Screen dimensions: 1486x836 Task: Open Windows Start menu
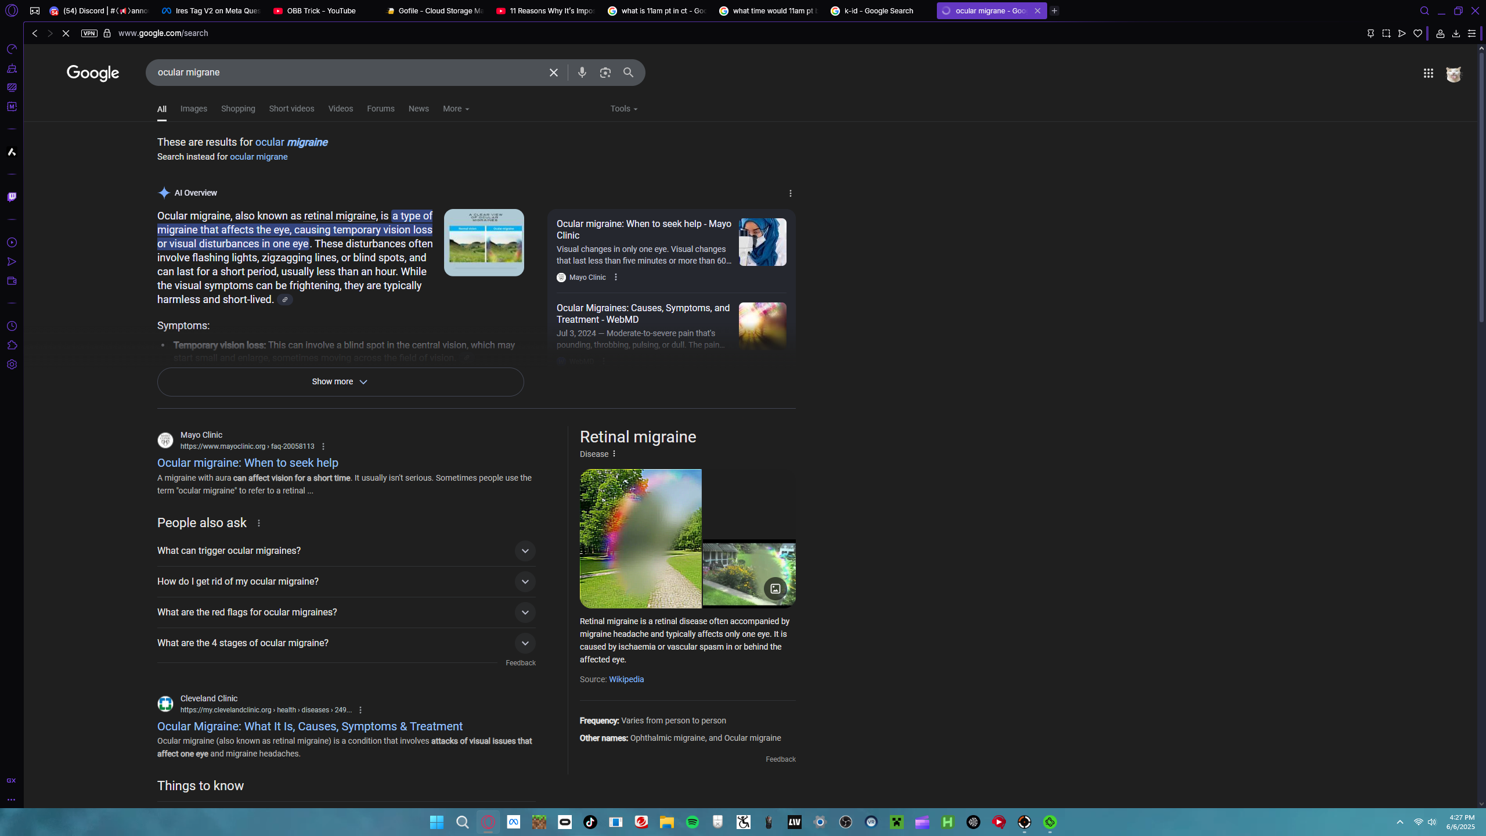437,822
